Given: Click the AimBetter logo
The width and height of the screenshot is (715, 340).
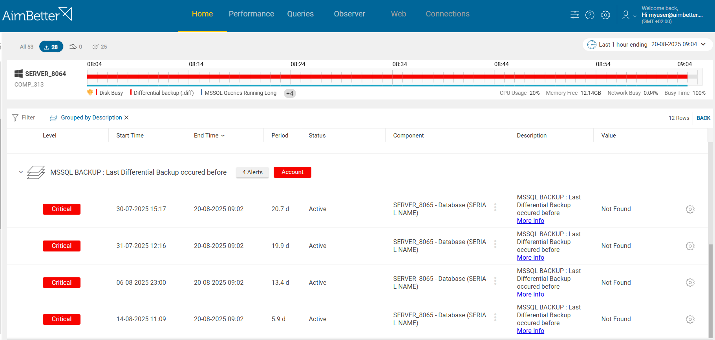Looking at the screenshot, I should 37,14.
